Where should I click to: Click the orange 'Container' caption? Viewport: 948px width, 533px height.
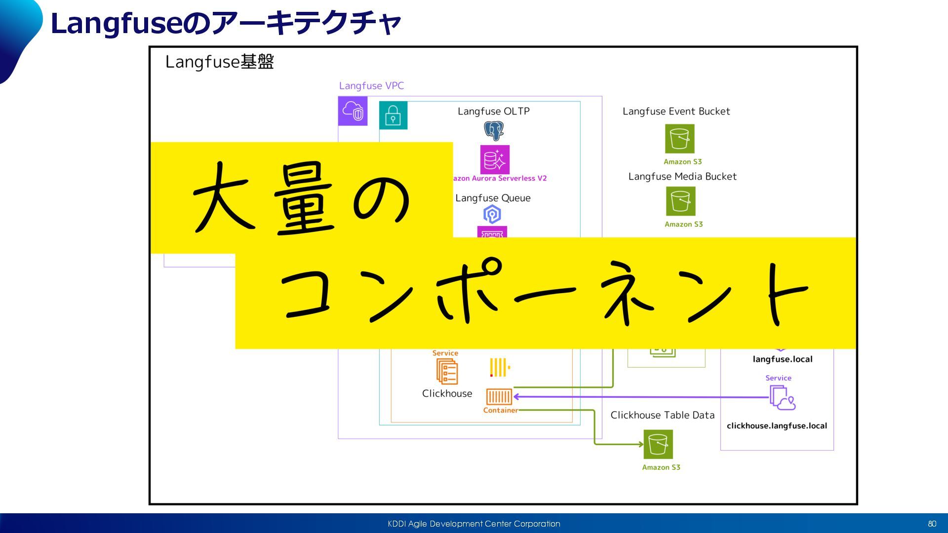point(501,410)
